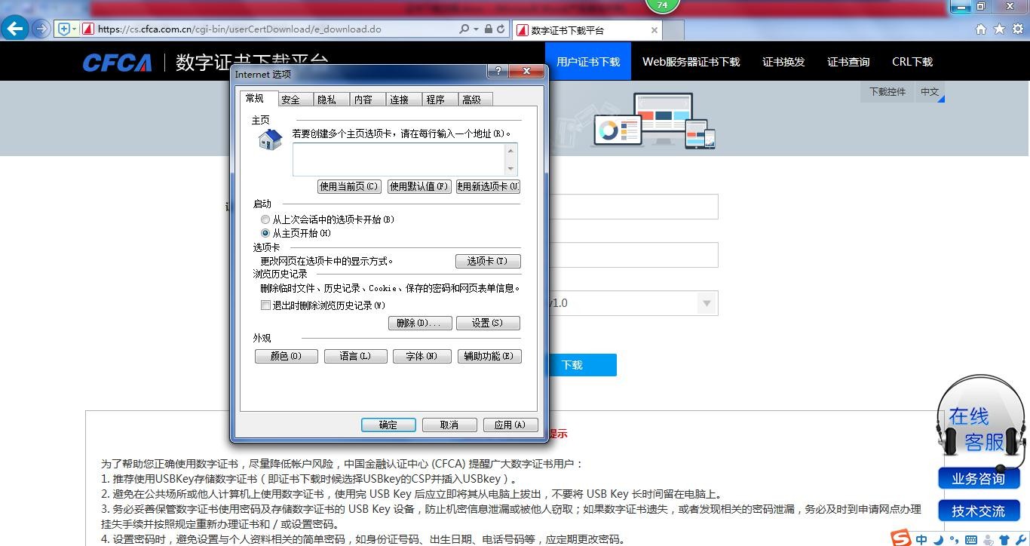Open 辅助功能 button

pyautogui.click(x=489, y=356)
